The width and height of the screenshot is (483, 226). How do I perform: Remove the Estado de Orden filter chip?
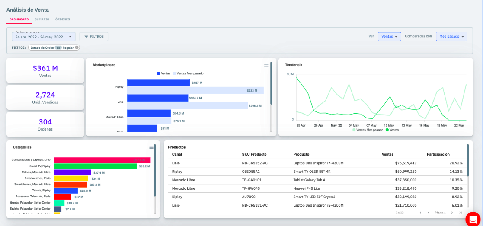77,48
